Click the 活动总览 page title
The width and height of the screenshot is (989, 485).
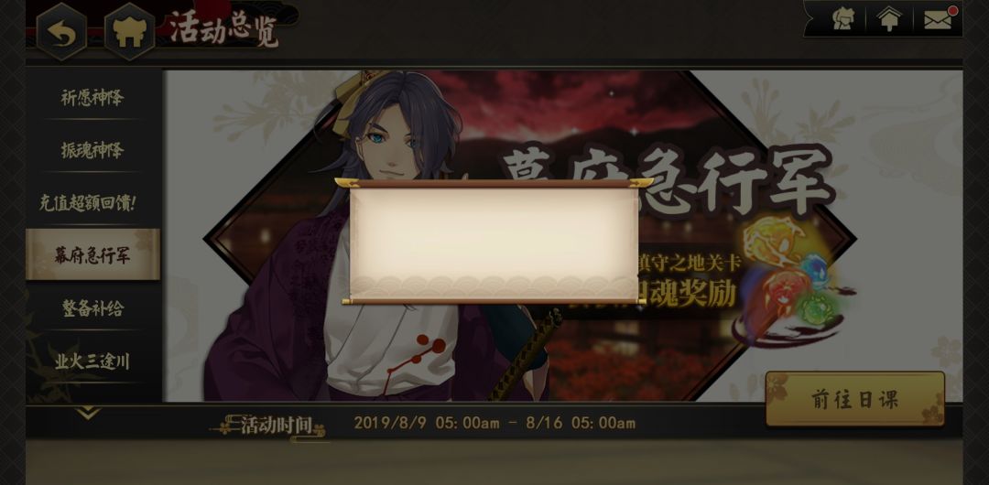click(x=224, y=28)
